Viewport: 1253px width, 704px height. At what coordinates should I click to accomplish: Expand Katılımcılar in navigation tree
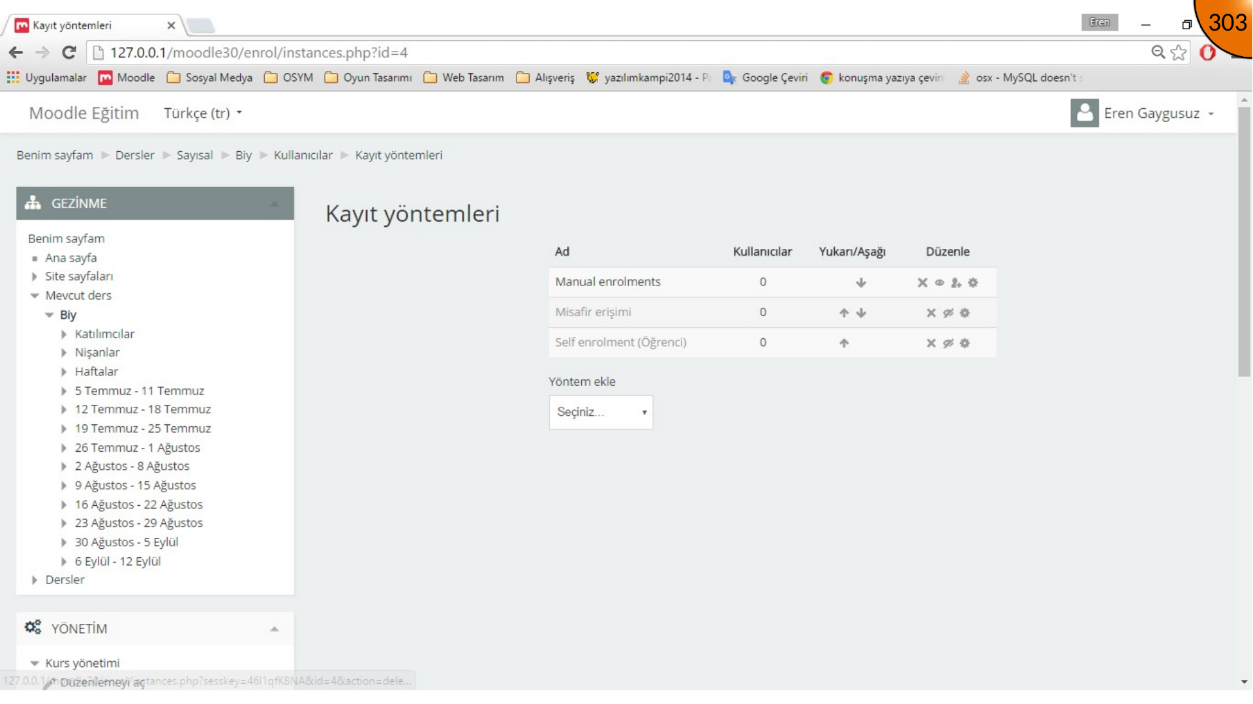[x=64, y=334]
